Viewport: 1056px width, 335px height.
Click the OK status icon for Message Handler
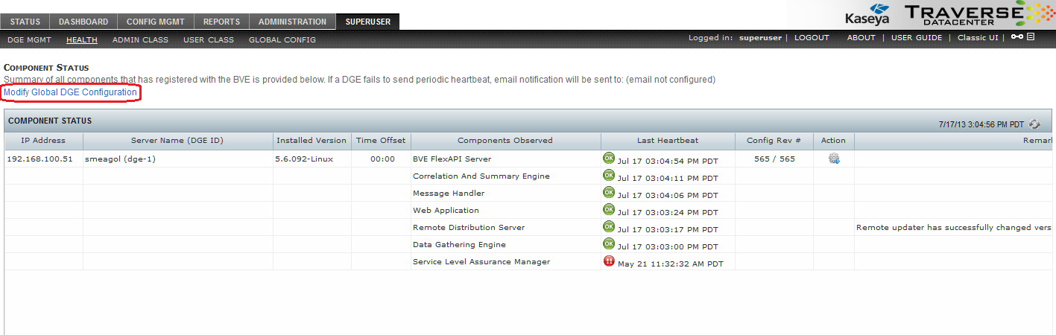pyautogui.click(x=609, y=192)
